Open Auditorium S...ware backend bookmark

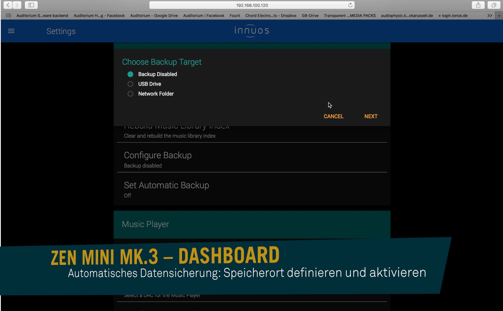42,15
